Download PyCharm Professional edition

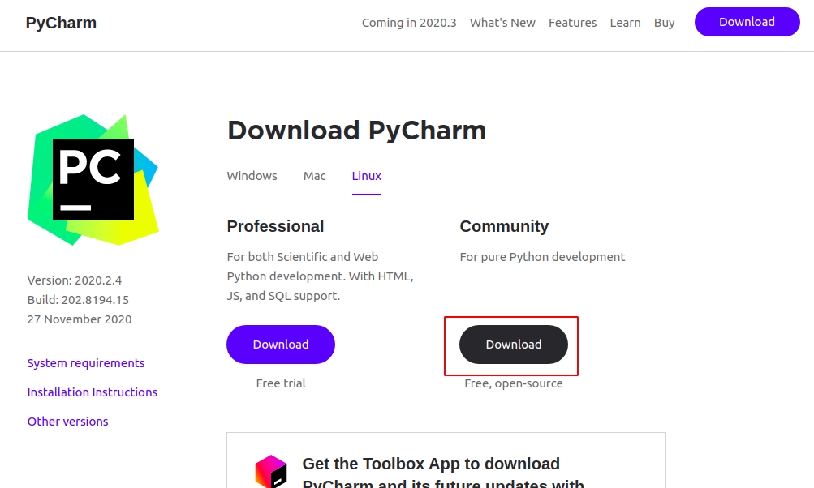pos(280,345)
